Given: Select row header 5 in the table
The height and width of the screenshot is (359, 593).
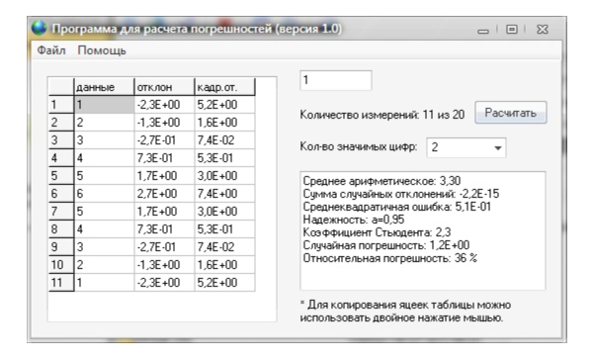Looking at the screenshot, I should 61,175.
